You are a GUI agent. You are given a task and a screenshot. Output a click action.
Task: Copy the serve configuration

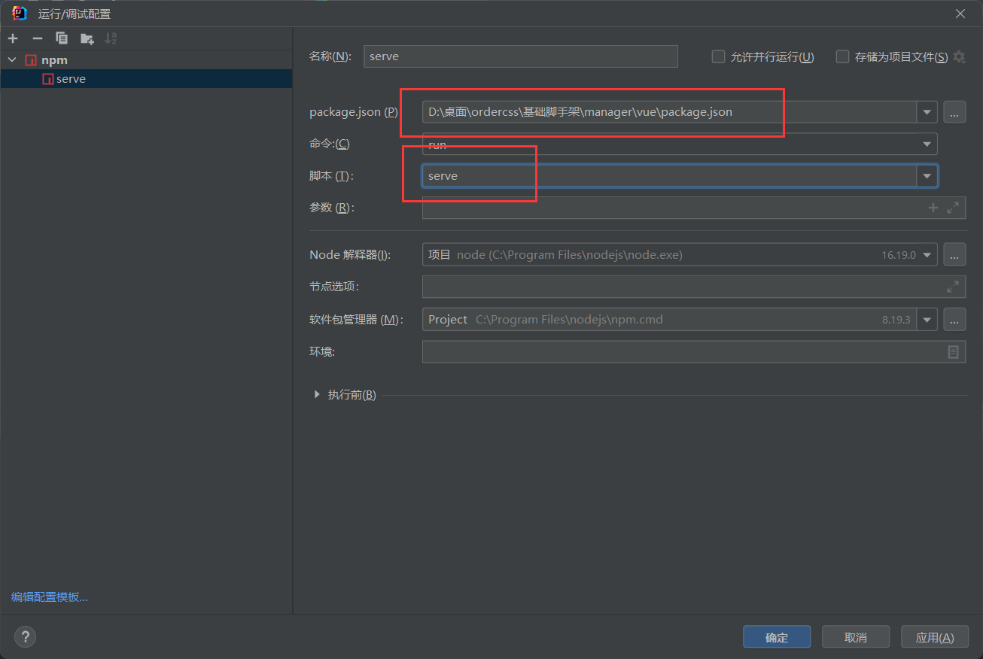point(62,38)
